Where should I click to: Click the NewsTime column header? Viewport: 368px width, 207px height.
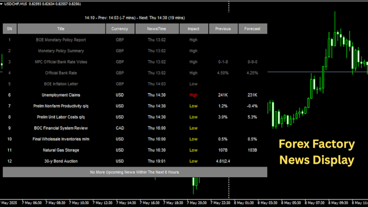pyautogui.click(x=157, y=29)
